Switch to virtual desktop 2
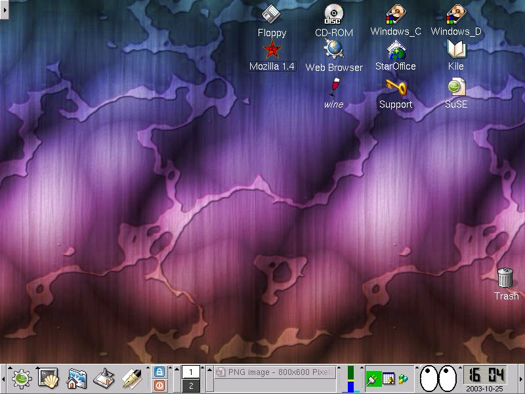Viewport: 525px width, 394px height. (x=191, y=385)
